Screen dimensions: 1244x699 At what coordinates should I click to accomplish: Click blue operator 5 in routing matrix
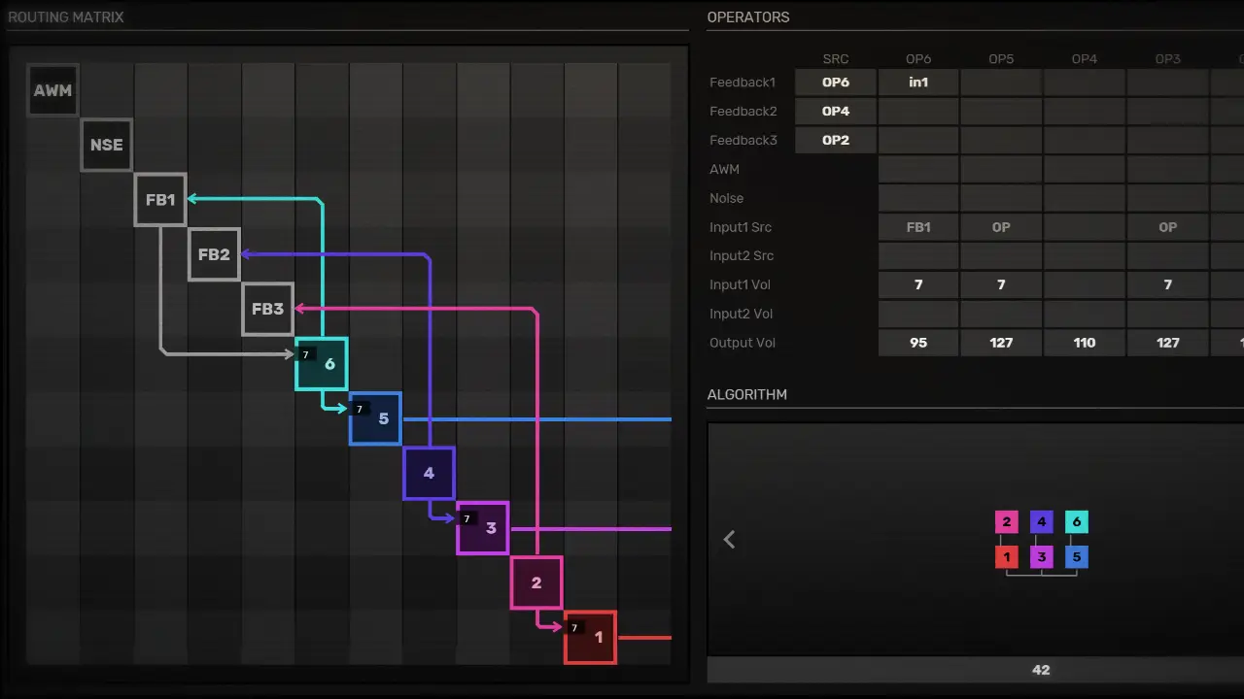click(x=375, y=418)
